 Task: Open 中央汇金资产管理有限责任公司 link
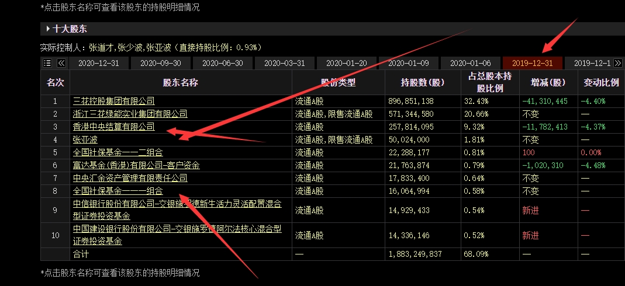pos(130,178)
